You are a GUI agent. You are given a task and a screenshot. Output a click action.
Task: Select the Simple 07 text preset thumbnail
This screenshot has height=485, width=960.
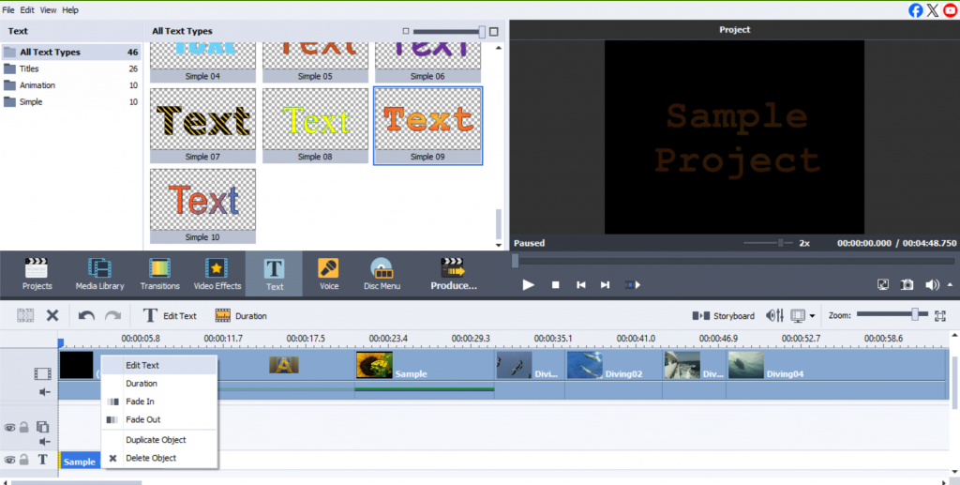pyautogui.click(x=202, y=119)
